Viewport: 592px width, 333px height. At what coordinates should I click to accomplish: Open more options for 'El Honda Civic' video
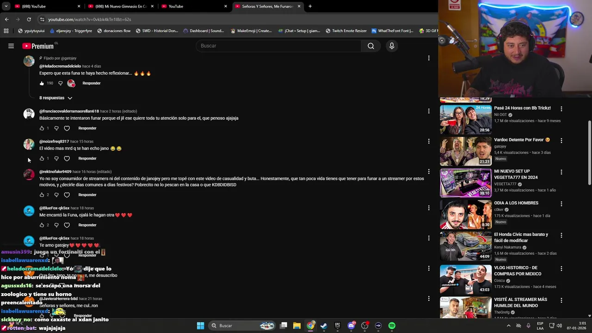pos(561,235)
